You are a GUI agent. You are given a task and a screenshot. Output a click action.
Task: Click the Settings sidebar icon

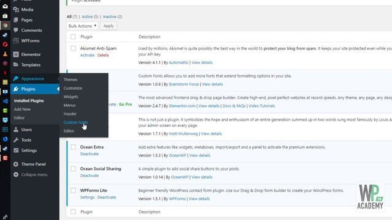coord(16,150)
